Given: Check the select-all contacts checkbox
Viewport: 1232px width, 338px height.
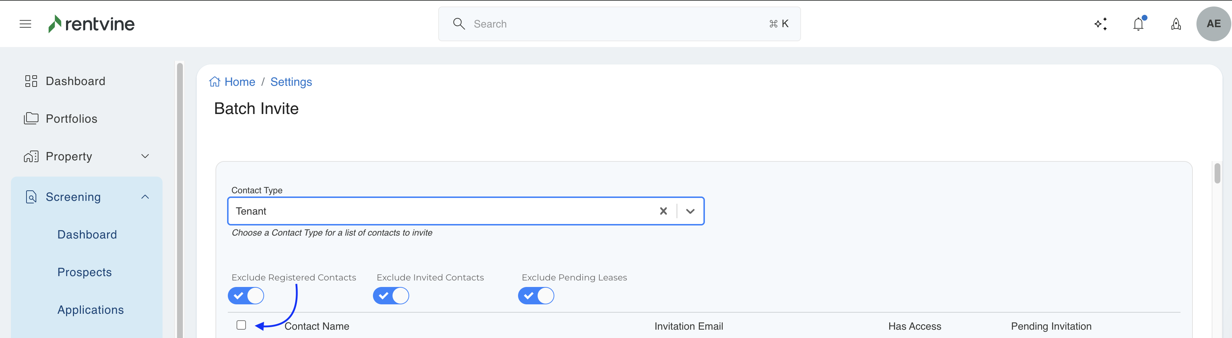Looking at the screenshot, I should point(242,325).
